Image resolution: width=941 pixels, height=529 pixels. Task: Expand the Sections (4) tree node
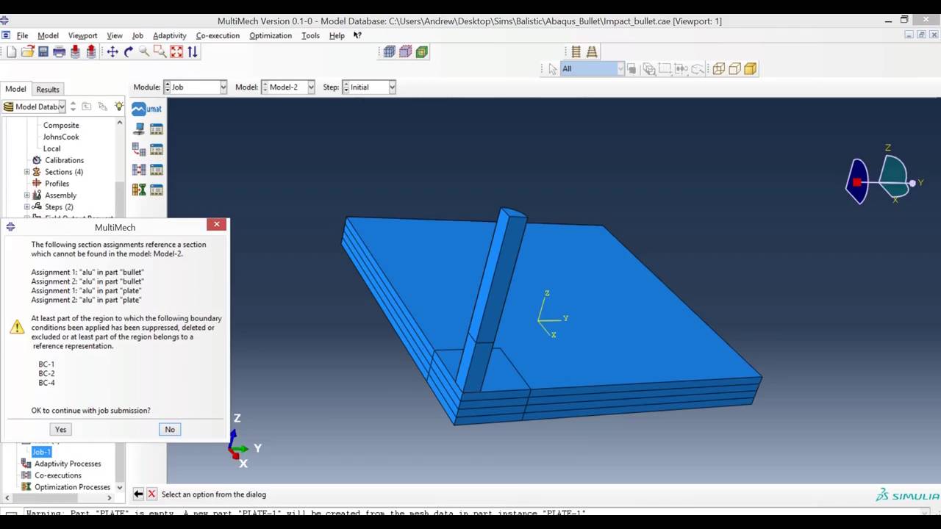(27, 172)
